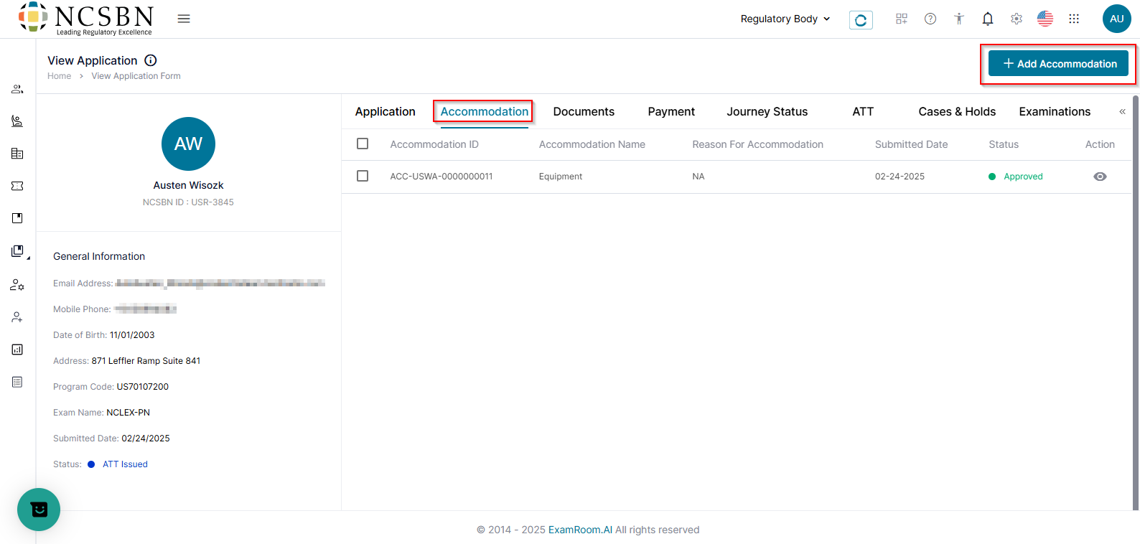Open the accessibility options icon
Viewport: 1140px width, 544px height.
[959, 19]
